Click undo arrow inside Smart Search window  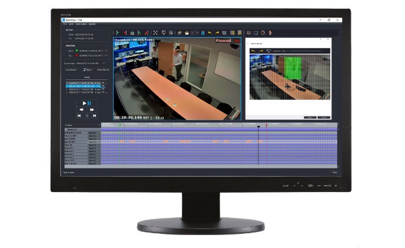click(253, 51)
